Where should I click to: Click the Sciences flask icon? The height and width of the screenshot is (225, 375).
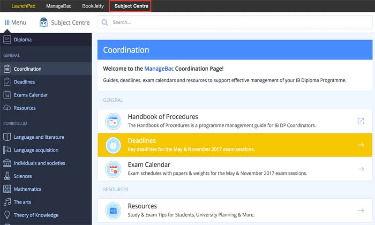coord(7,176)
